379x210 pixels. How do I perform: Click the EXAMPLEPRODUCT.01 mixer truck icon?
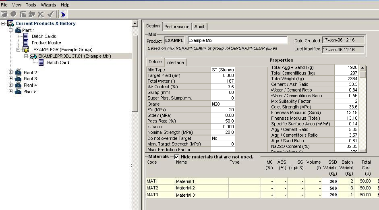tap(33, 56)
